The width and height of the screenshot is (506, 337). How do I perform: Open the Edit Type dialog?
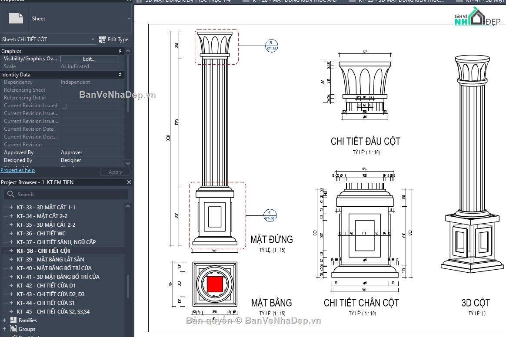[113, 40]
